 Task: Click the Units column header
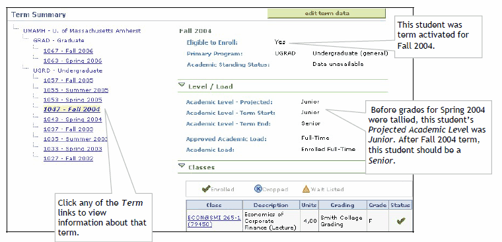(309, 205)
